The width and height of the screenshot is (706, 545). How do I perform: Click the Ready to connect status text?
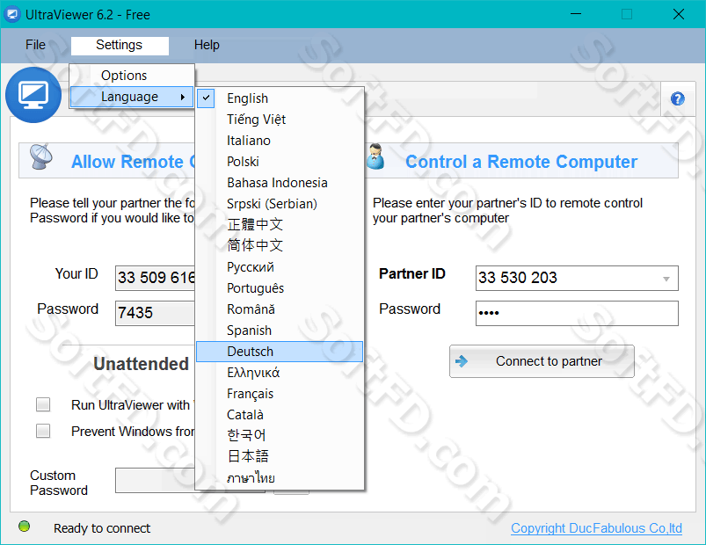[x=102, y=528]
